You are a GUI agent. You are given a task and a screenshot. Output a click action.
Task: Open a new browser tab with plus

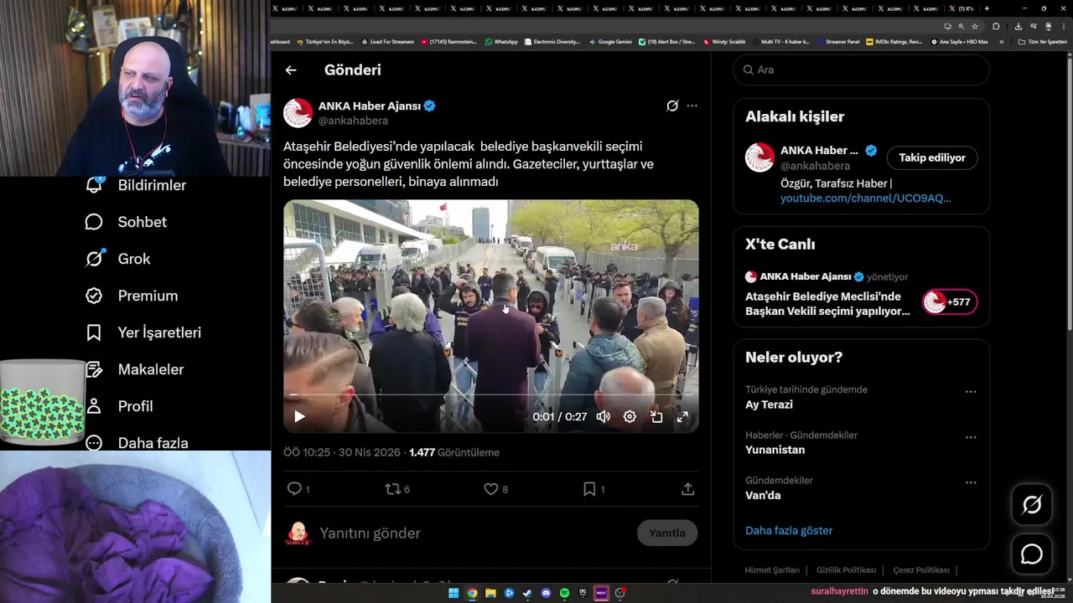(x=987, y=8)
